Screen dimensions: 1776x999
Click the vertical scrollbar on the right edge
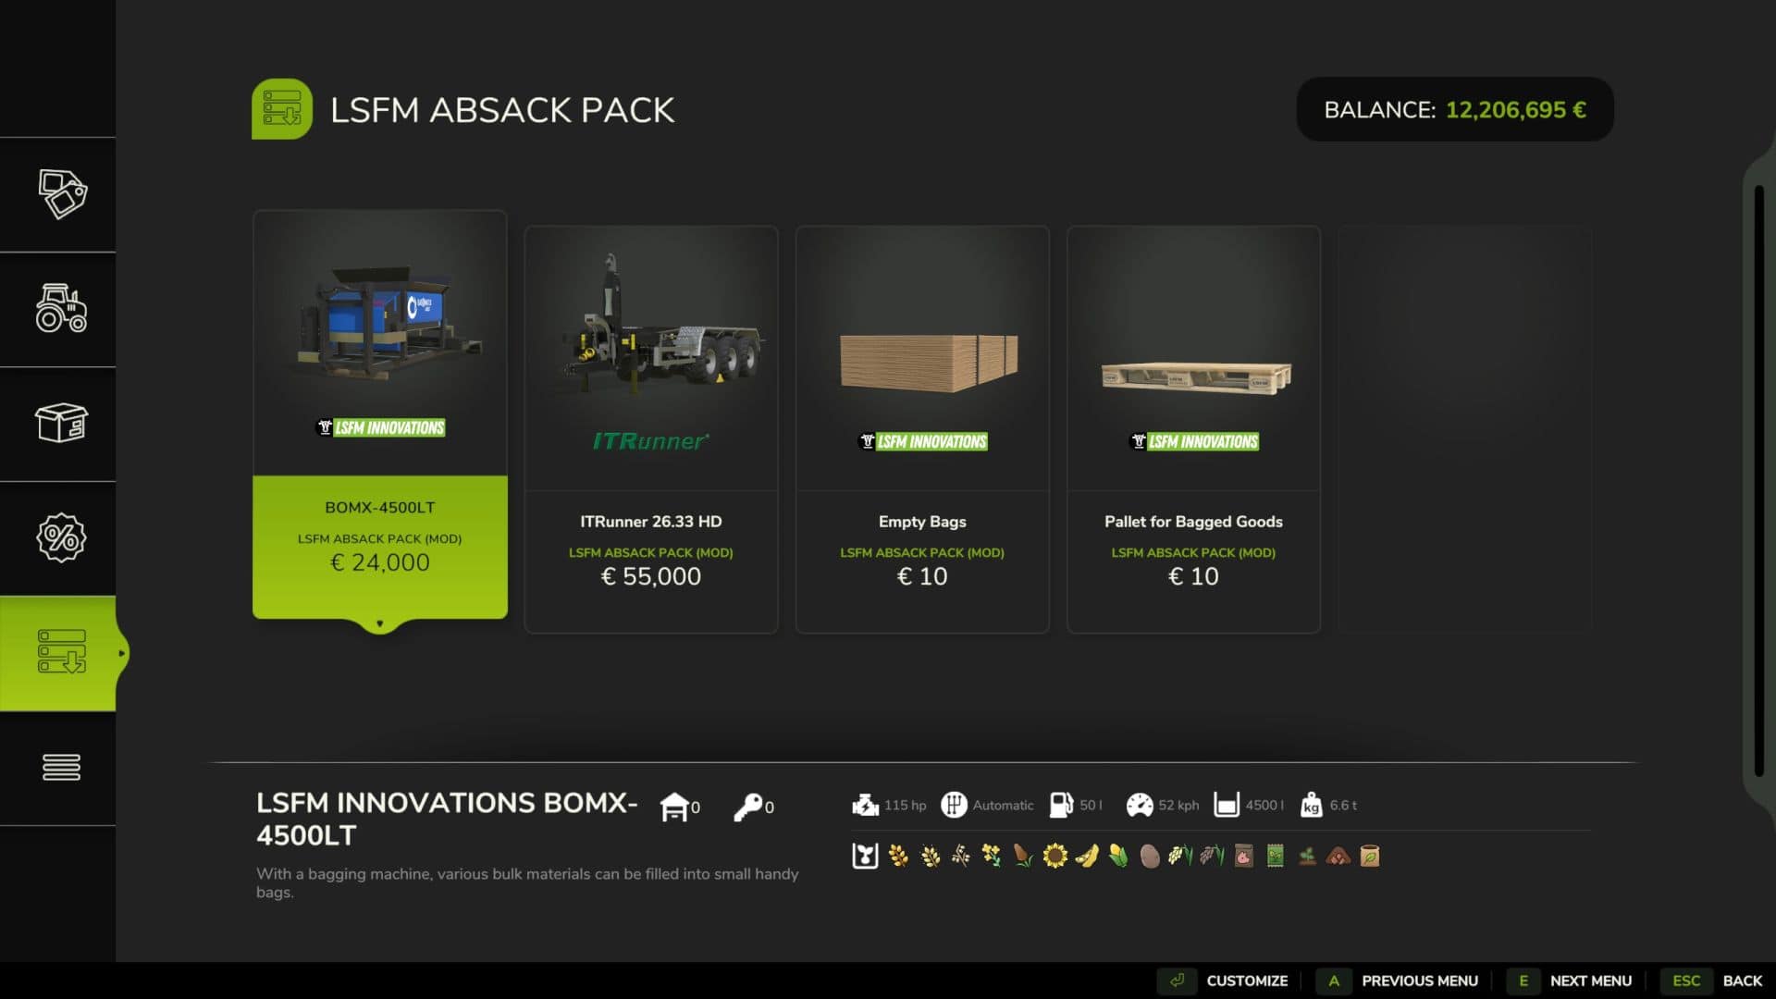click(1758, 481)
